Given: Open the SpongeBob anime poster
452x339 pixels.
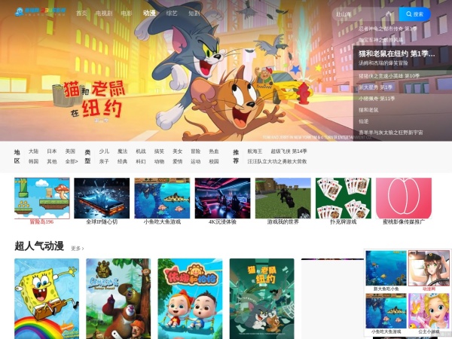Looking at the screenshot, I should (x=47, y=298).
